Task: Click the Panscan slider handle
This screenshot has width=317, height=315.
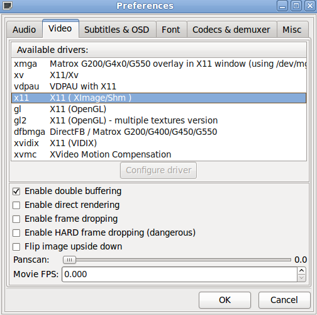Action: (69, 260)
